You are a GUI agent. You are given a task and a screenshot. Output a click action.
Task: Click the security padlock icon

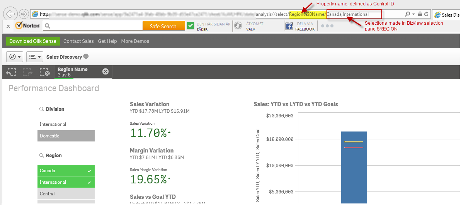420,14
